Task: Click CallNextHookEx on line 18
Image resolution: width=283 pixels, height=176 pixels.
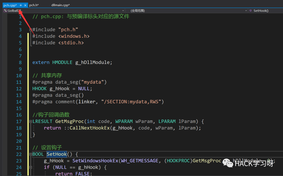Action: (90, 128)
